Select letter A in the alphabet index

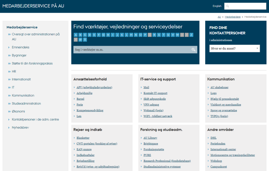click(x=76, y=35)
